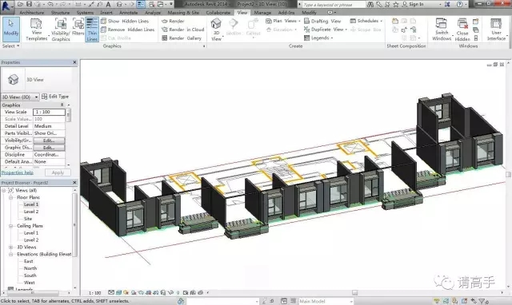Select Level 1 under Floor Plans

(31, 204)
